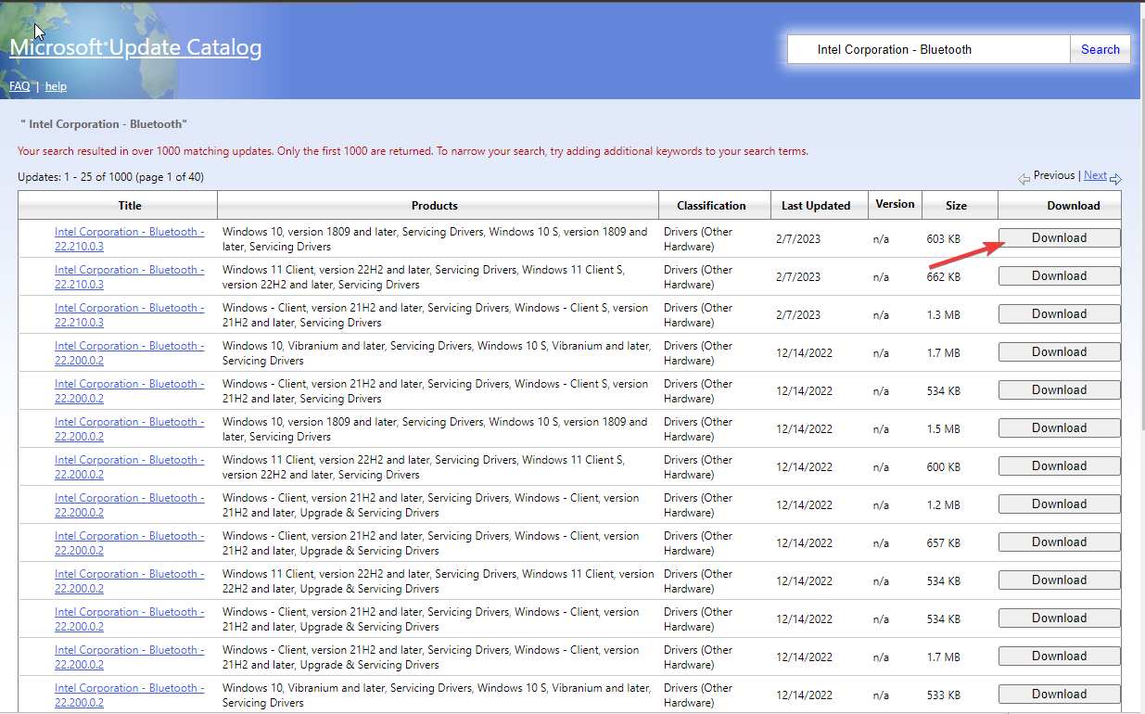The image size is (1145, 714).
Task: Click the Products text in the 662 KB row
Action: point(424,277)
